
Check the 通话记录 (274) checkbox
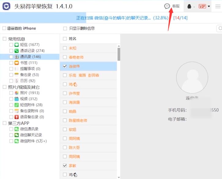coord(11,51)
